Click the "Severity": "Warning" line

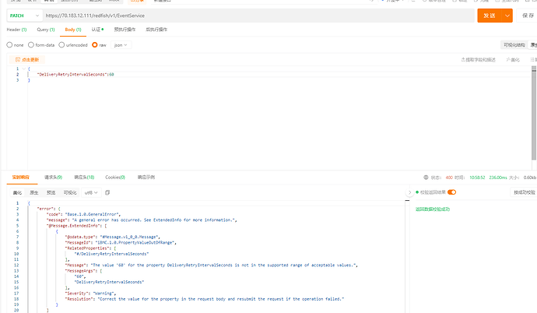[91, 293]
